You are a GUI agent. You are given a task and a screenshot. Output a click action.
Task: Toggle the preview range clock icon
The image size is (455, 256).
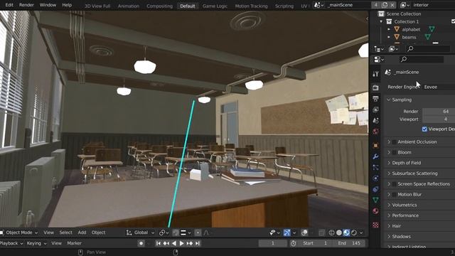click(293, 243)
